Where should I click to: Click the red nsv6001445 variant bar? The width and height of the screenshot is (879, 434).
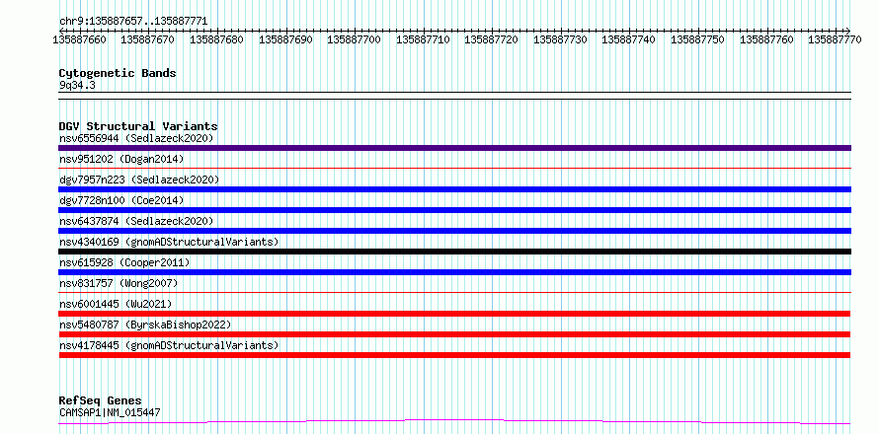[454, 314]
